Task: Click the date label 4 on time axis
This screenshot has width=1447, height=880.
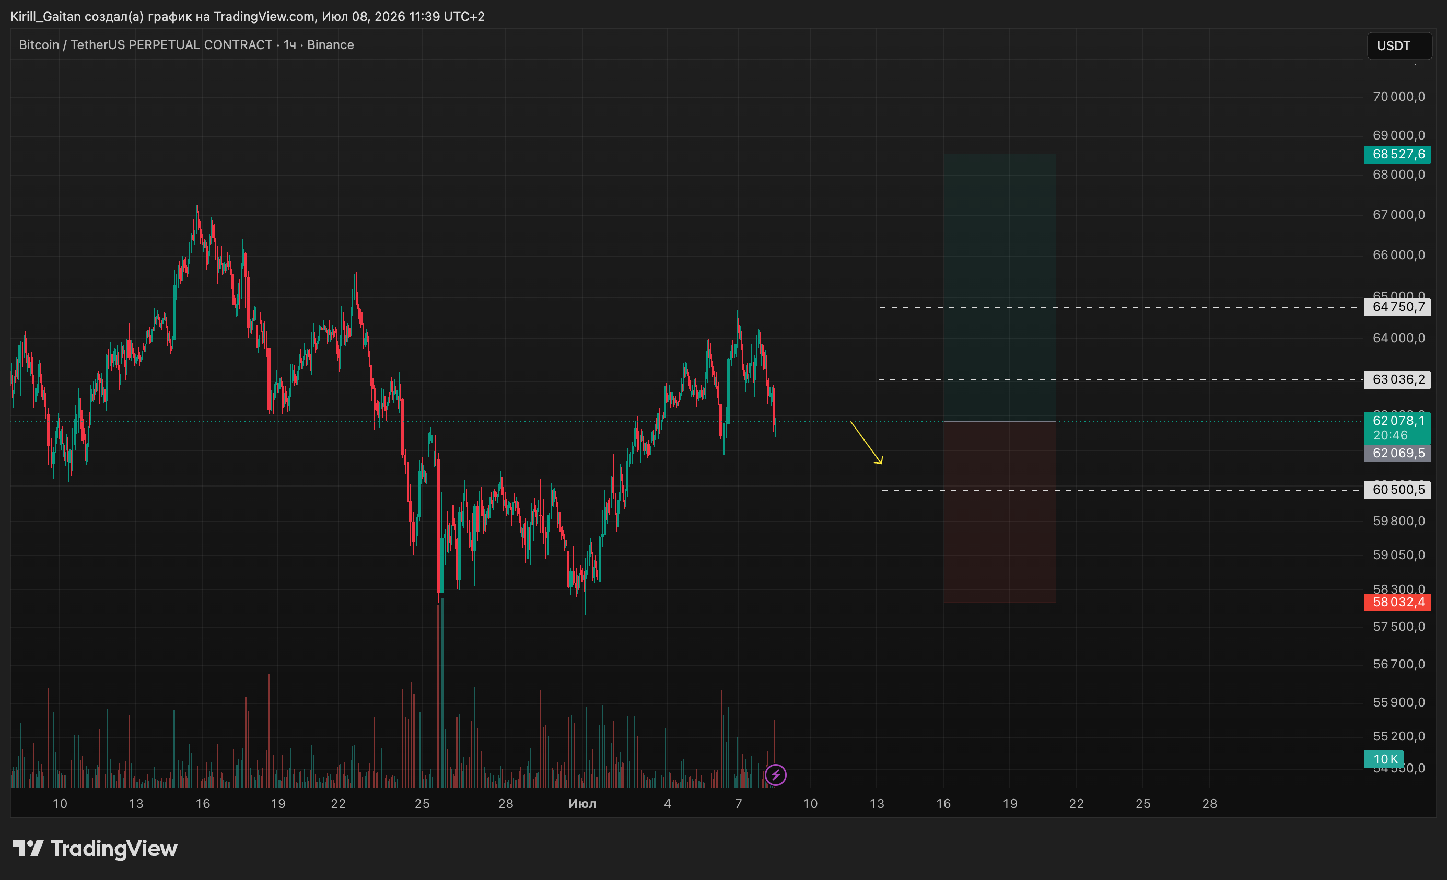Action: click(x=667, y=804)
